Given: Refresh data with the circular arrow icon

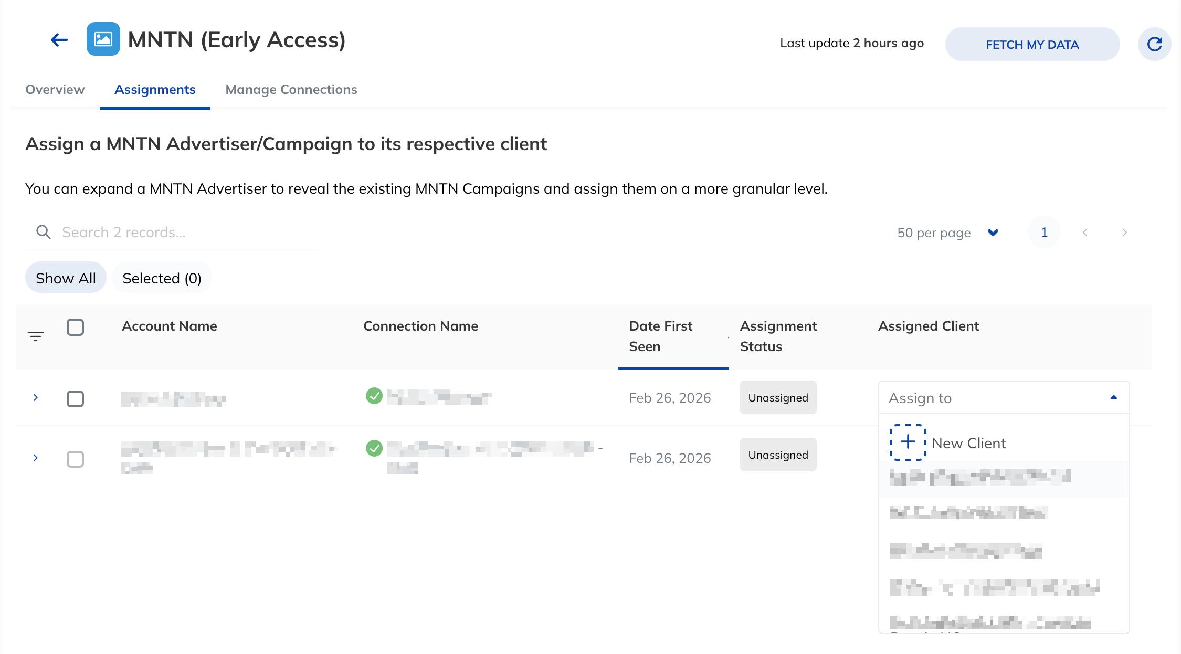Looking at the screenshot, I should [1154, 44].
